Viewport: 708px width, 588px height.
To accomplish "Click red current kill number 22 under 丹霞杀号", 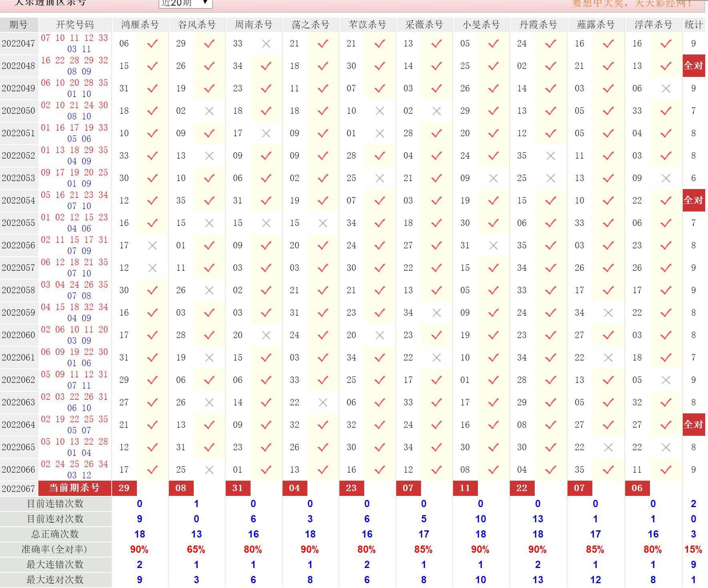I will pyautogui.click(x=522, y=488).
